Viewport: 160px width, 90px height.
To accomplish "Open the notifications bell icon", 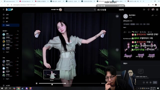I will click(148, 9).
